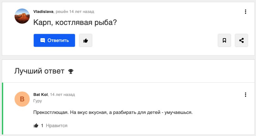Open the share button for the question
256x136 pixels.
[x=241, y=40]
